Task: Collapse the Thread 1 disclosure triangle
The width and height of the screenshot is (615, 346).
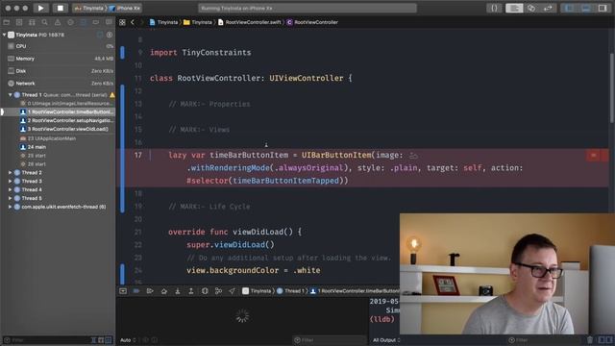Action: click(x=11, y=95)
